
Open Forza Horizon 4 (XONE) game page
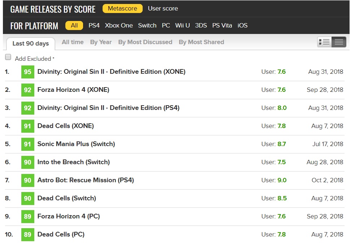(73, 90)
